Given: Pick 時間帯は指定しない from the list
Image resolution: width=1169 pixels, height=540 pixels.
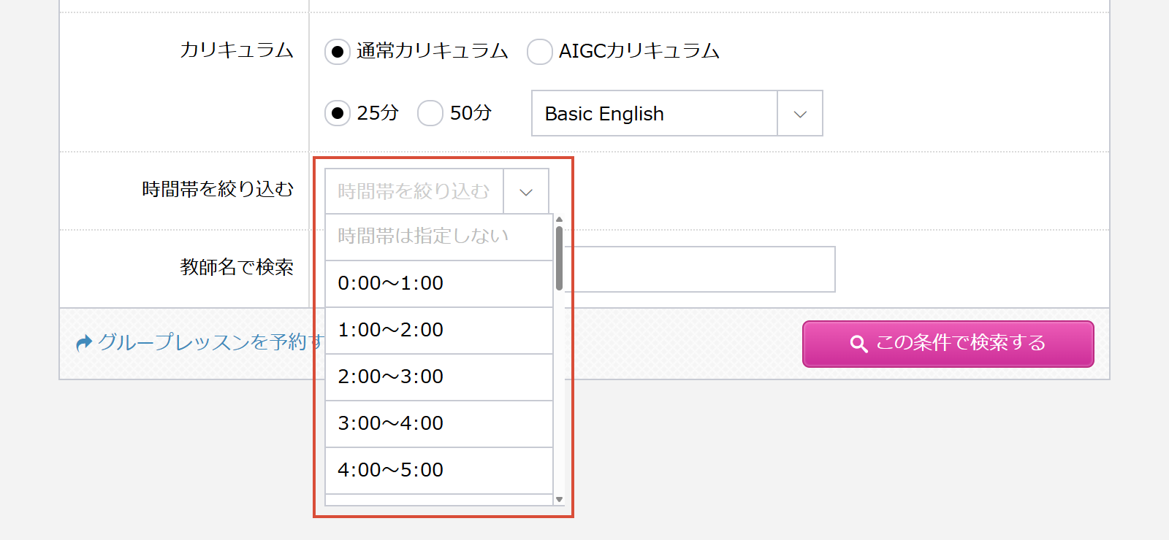Looking at the screenshot, I should 438,236.
